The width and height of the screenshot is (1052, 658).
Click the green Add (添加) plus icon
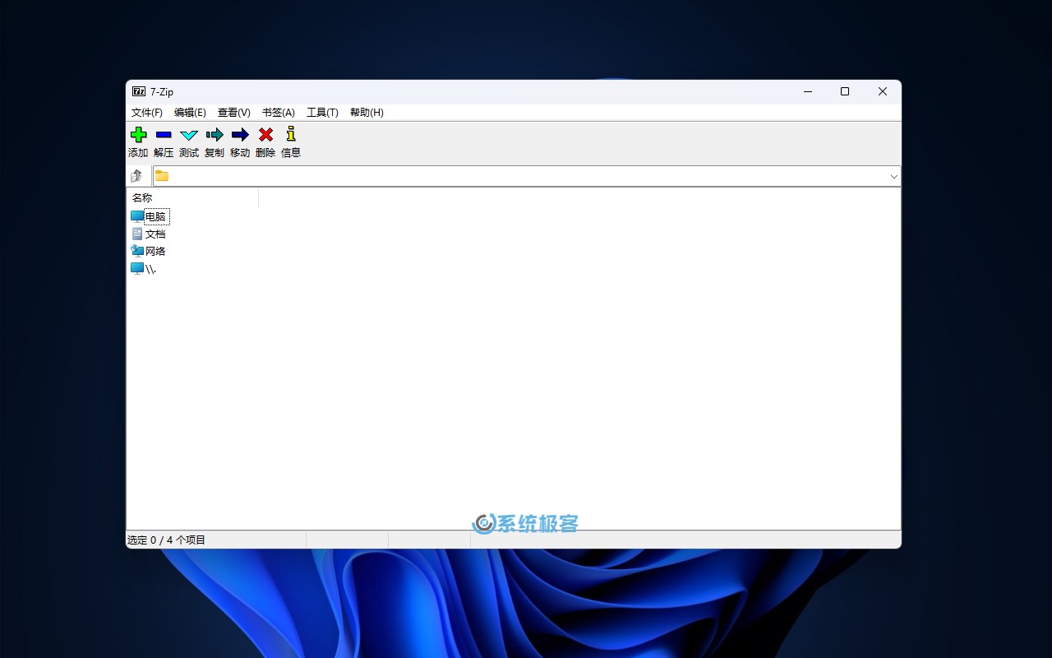(138, 135)
